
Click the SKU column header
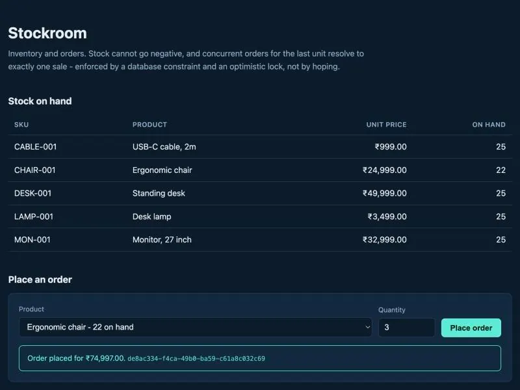[21, 125]
